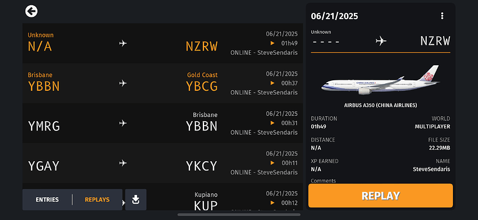Click the airplane icon in YMRG row
The height and width of the screenshot is (220, 478).
tap(123, 123)
